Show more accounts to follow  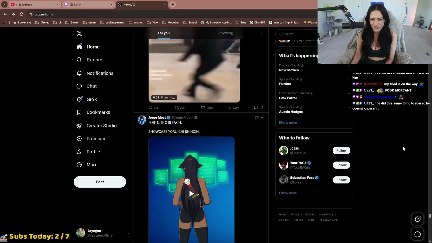[x=288, y=193]
